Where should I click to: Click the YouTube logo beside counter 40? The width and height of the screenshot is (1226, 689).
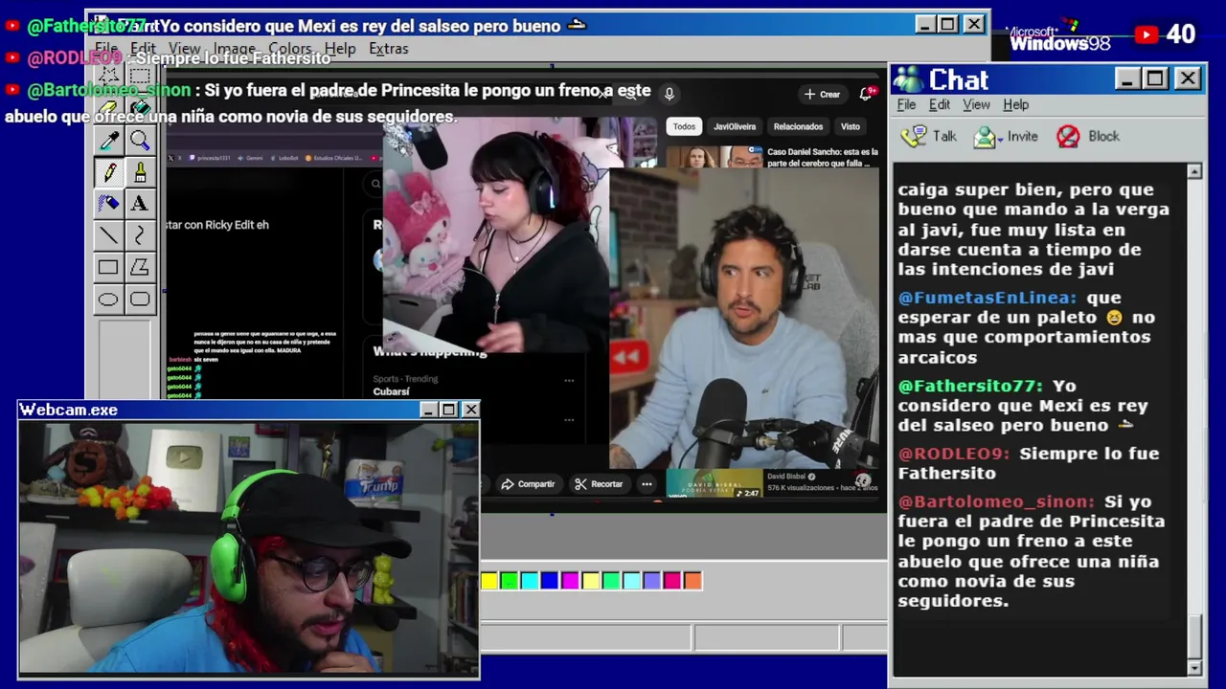[x=1147, y=34]
